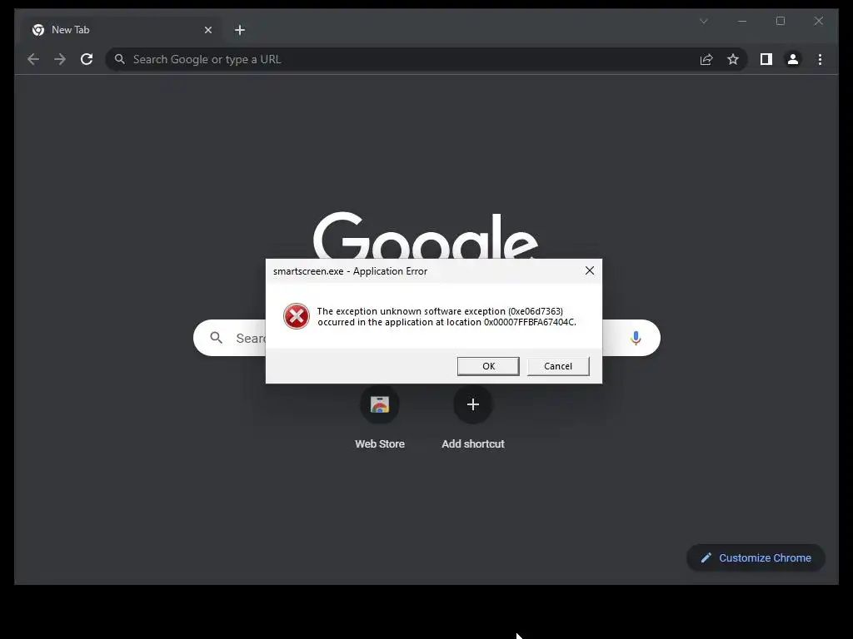Click the Customize Chrome button
The image size is (853, 639).
(x=756, y=557)
